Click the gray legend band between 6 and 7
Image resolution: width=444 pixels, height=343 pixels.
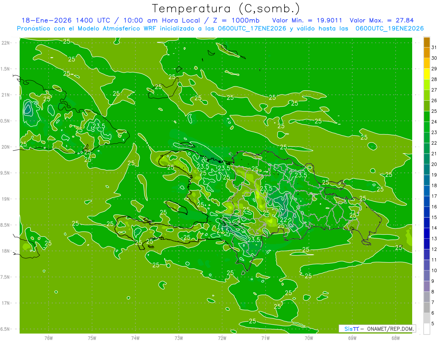click(x=427, y=308)
